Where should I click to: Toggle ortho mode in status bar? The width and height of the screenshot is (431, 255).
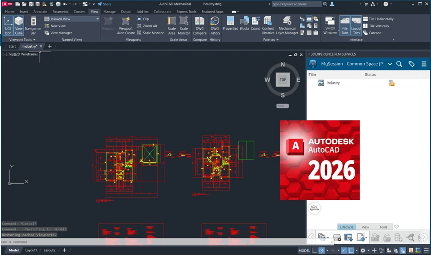(x=314, y=251)
